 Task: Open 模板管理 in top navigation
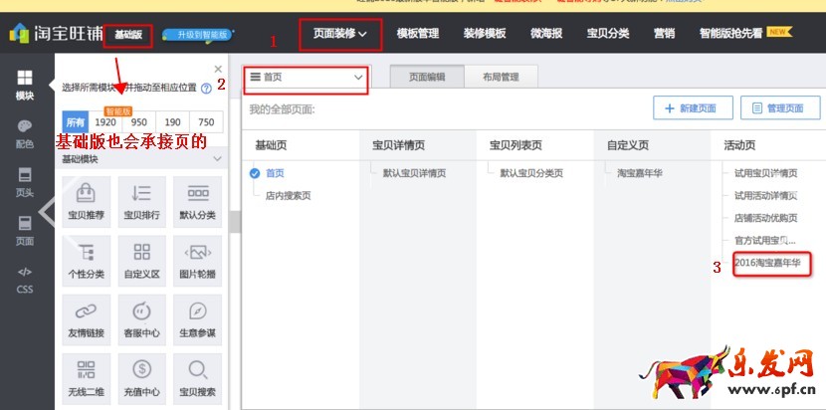pyautogui.click(x=418, y=33)
